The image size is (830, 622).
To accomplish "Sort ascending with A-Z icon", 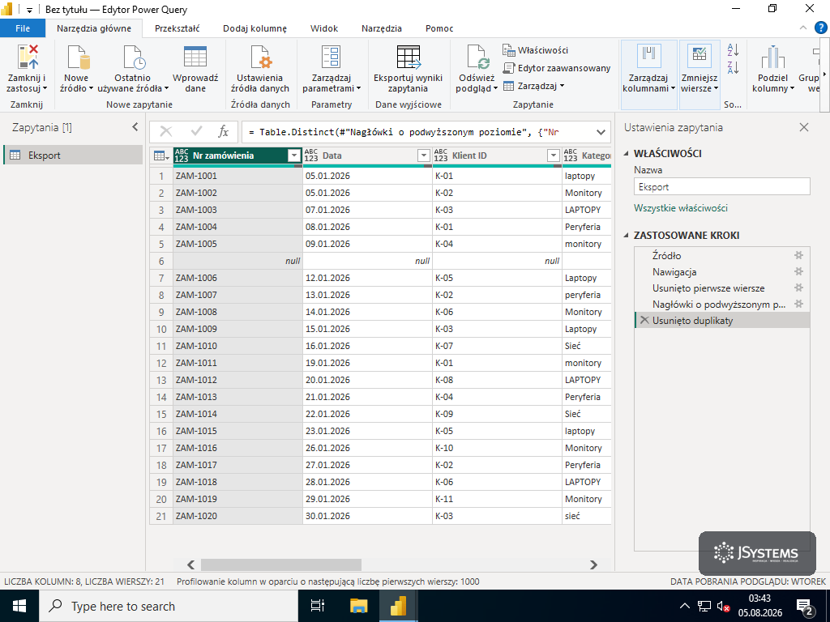I will coord(733,49).
